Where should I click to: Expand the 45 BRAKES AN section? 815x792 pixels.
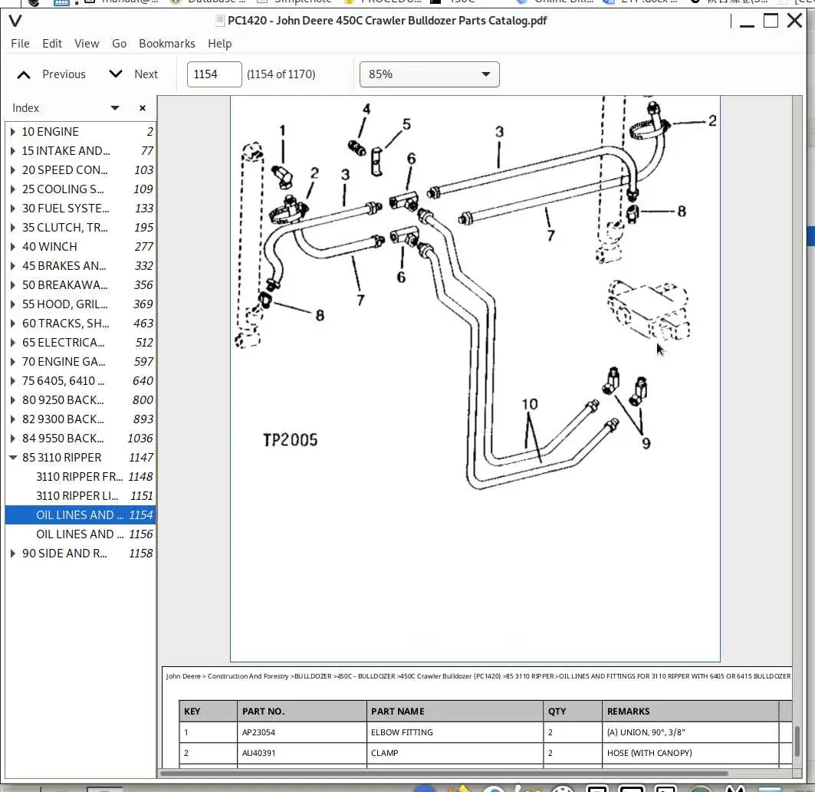(13, 266)
